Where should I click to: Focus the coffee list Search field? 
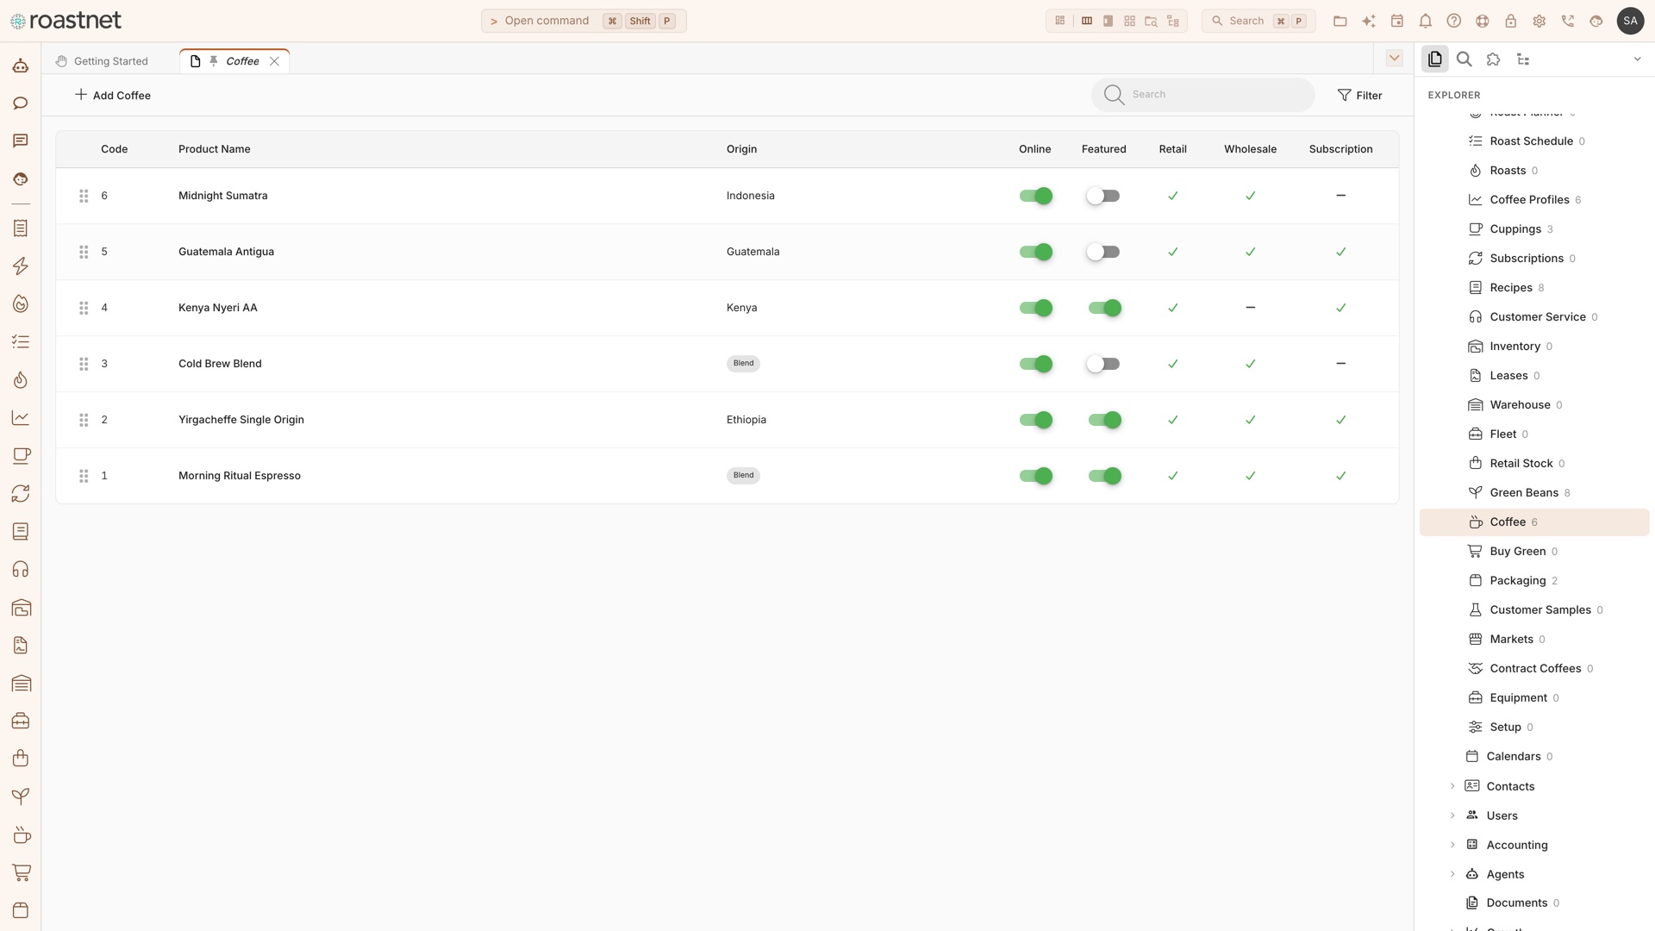pos(1202,95)
